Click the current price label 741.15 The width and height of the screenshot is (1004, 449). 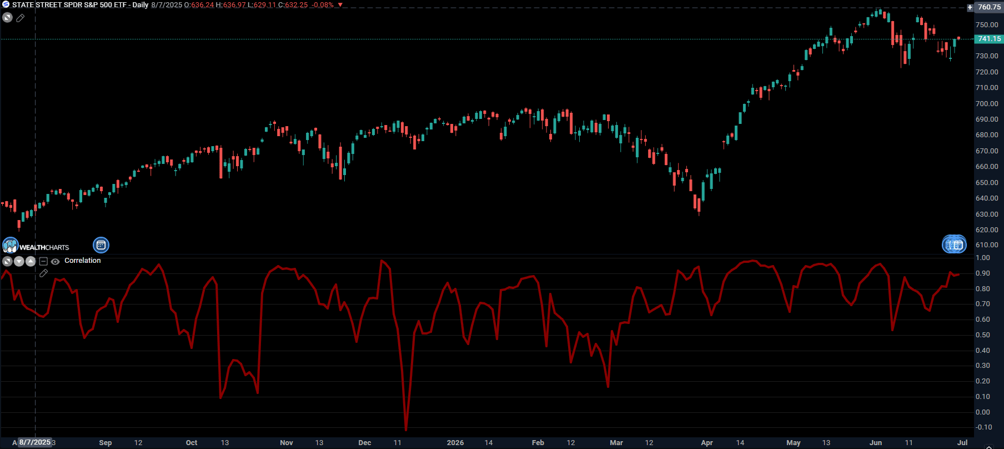(989, 39)
